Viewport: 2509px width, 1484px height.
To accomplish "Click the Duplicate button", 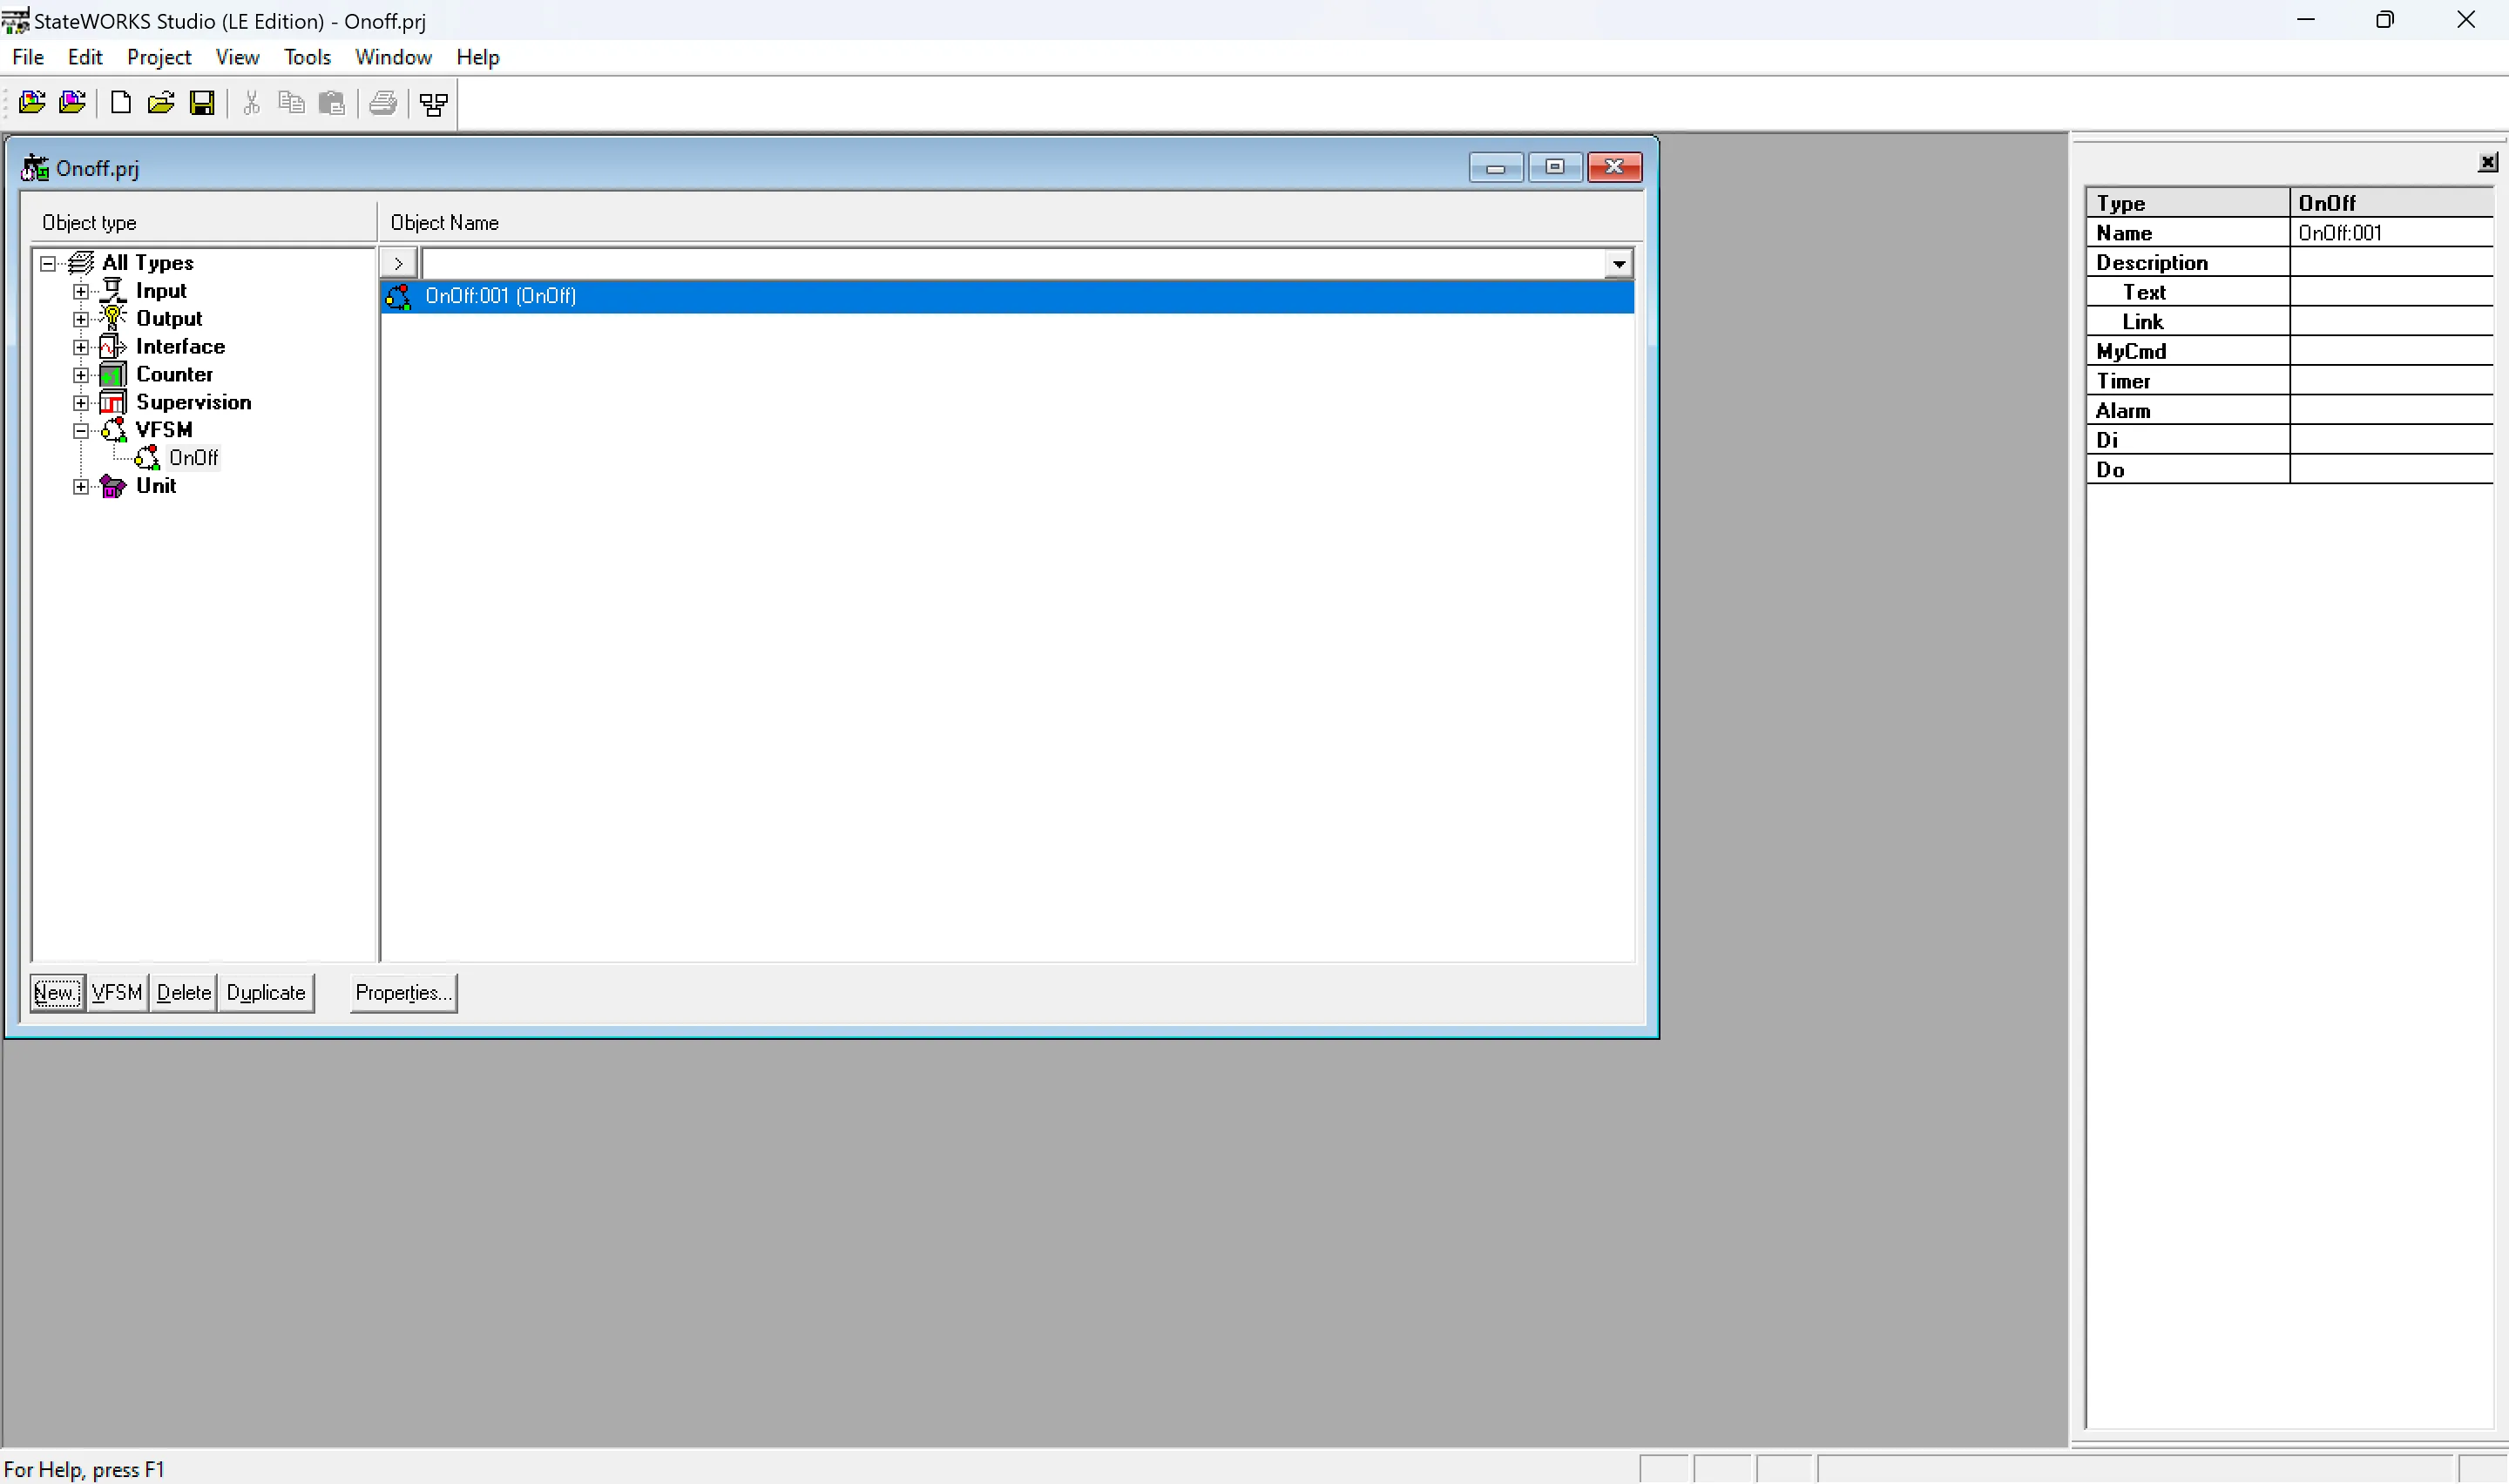I will 265,992.
